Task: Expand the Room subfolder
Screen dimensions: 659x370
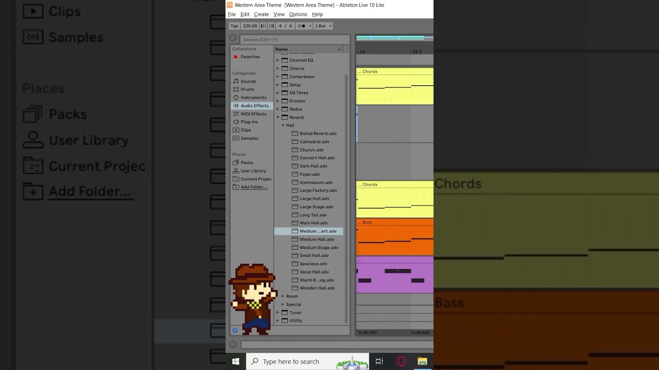Action: [283, 296]
